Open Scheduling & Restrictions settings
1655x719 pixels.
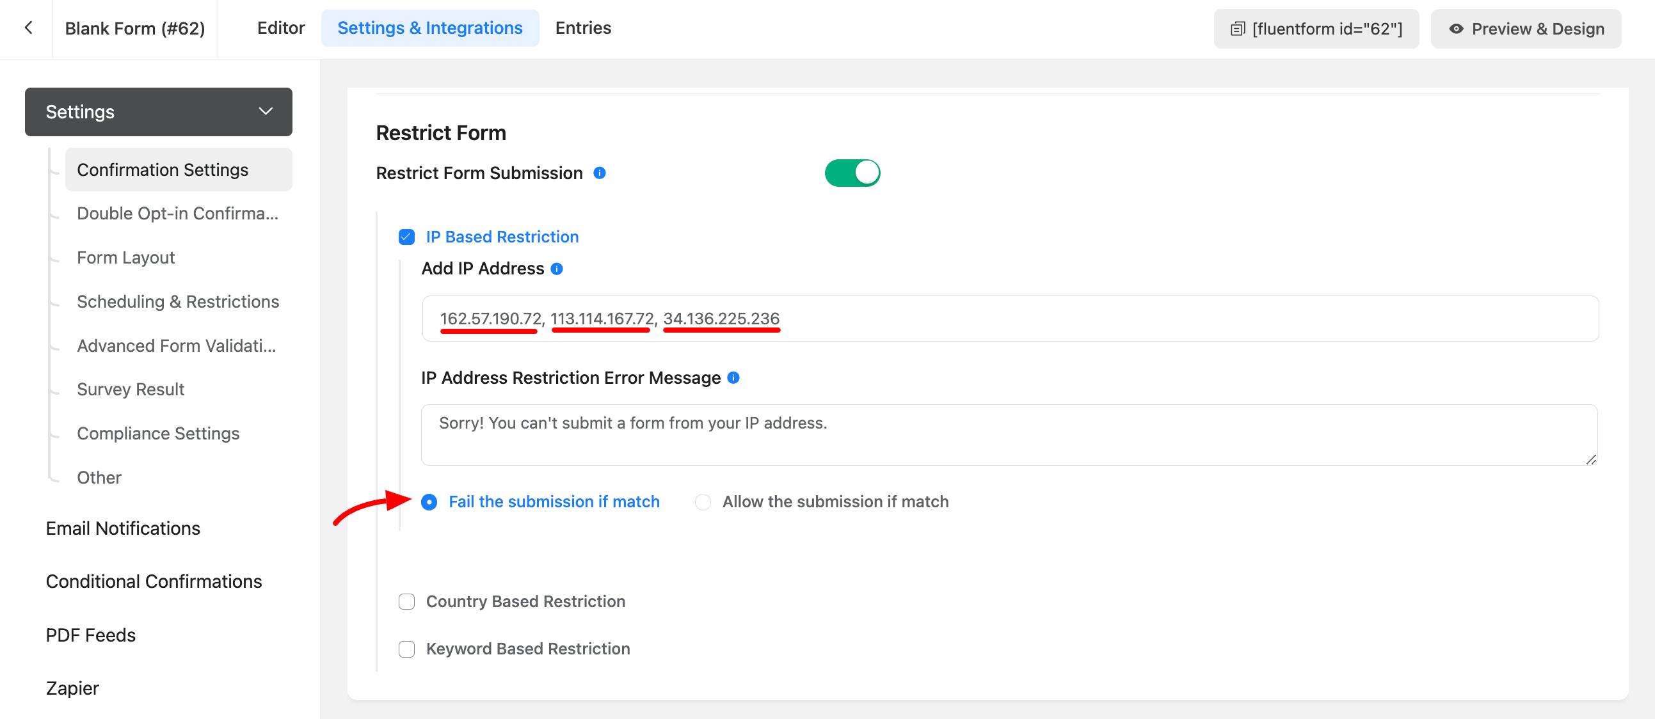[x=178, y=302]
